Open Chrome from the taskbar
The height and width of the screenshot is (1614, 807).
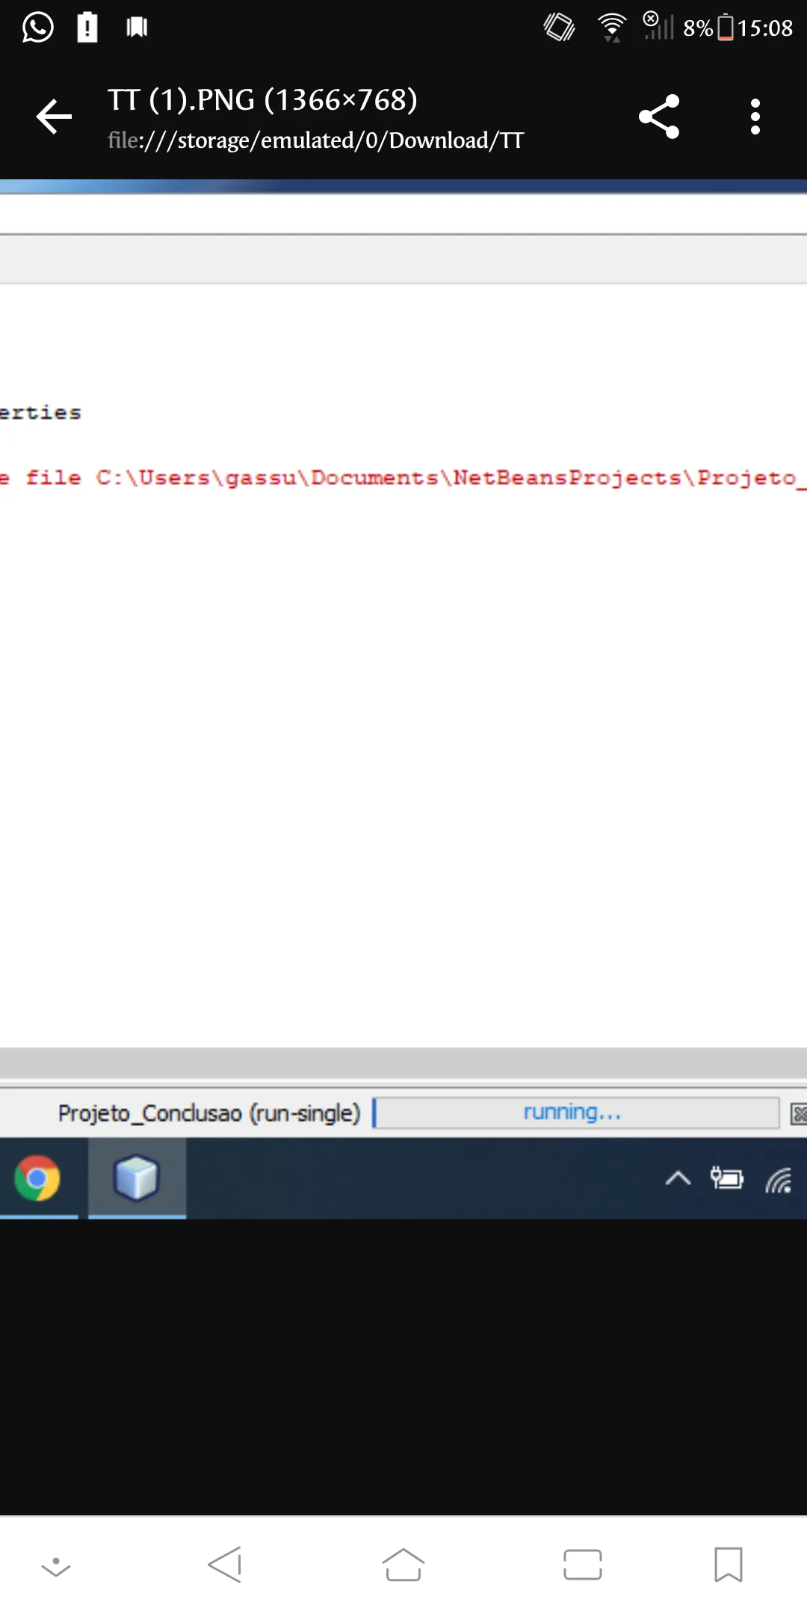tap(37, 1178)
